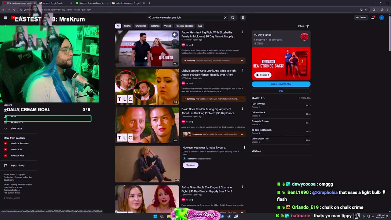Open more options for Brooks Brothers ad

pos(244,148)
